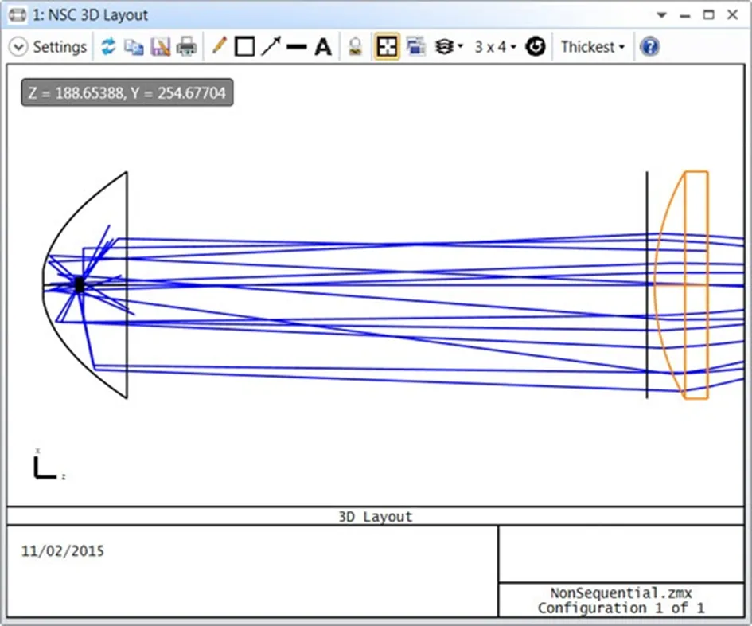Open the stacked layers dropdown
The height and width of the screenshot is (626, 752).
pyautogui.click(x=449, y=47)
